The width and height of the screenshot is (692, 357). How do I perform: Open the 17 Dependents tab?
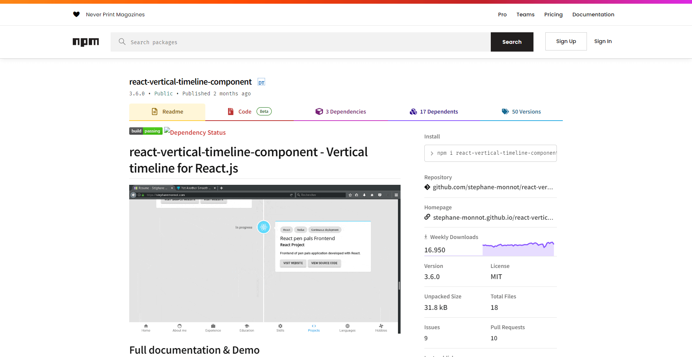pyautogui.click(x=434, y=112)
